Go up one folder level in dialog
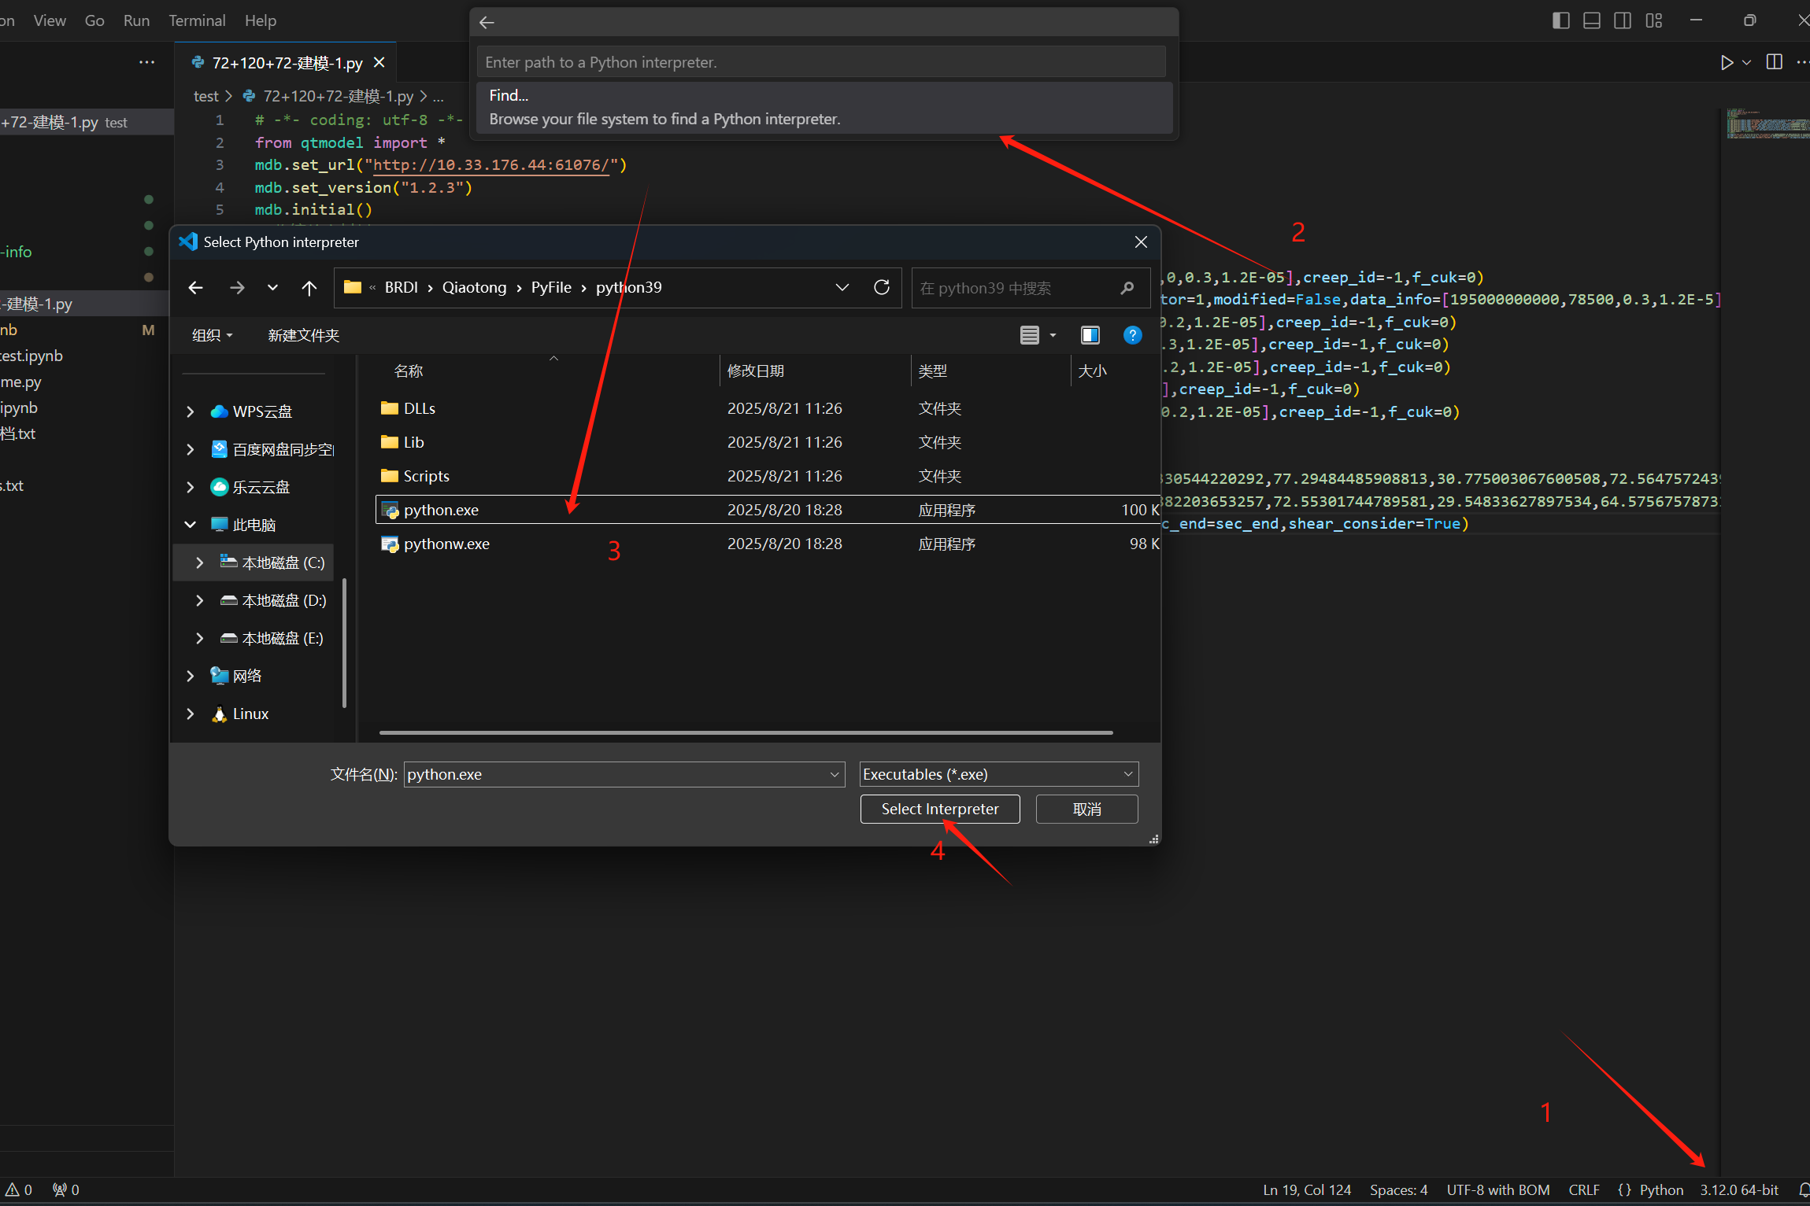 (309, 288)
